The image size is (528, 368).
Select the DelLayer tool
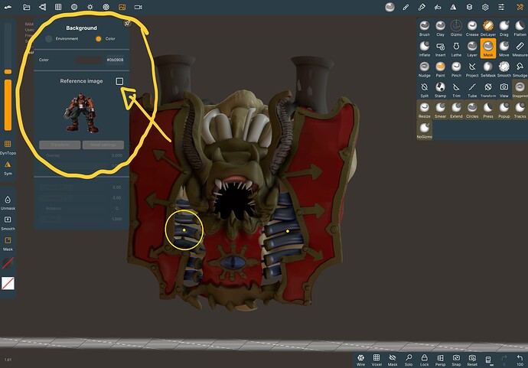[x=488, y=28]
